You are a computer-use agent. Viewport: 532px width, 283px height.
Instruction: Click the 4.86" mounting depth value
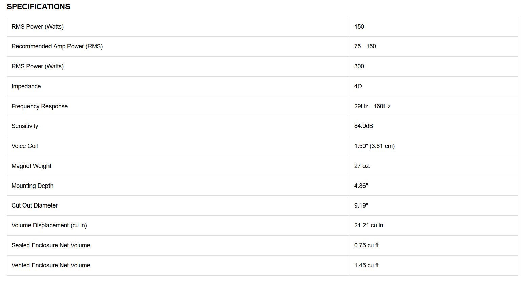361,186
